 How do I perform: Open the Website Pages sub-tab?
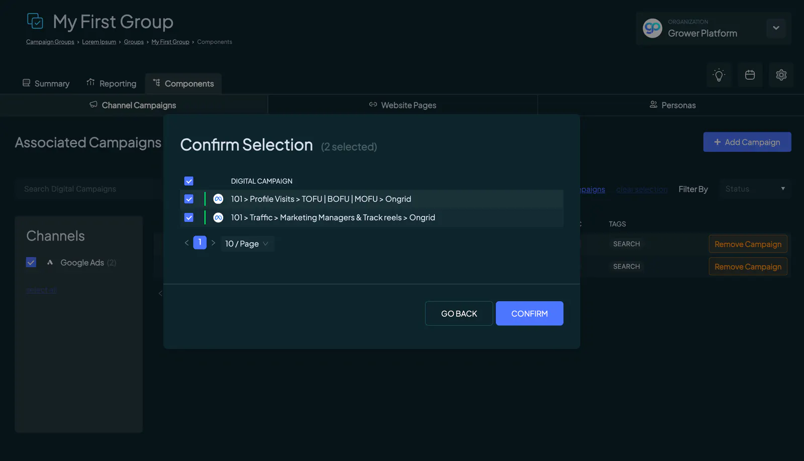coord(403,105)
